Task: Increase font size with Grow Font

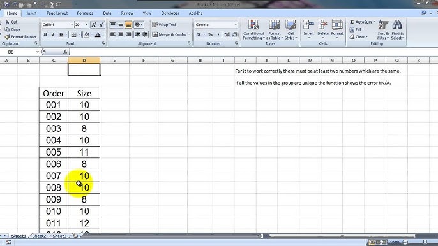Action: pyautogui.click(x=94, y=25)
